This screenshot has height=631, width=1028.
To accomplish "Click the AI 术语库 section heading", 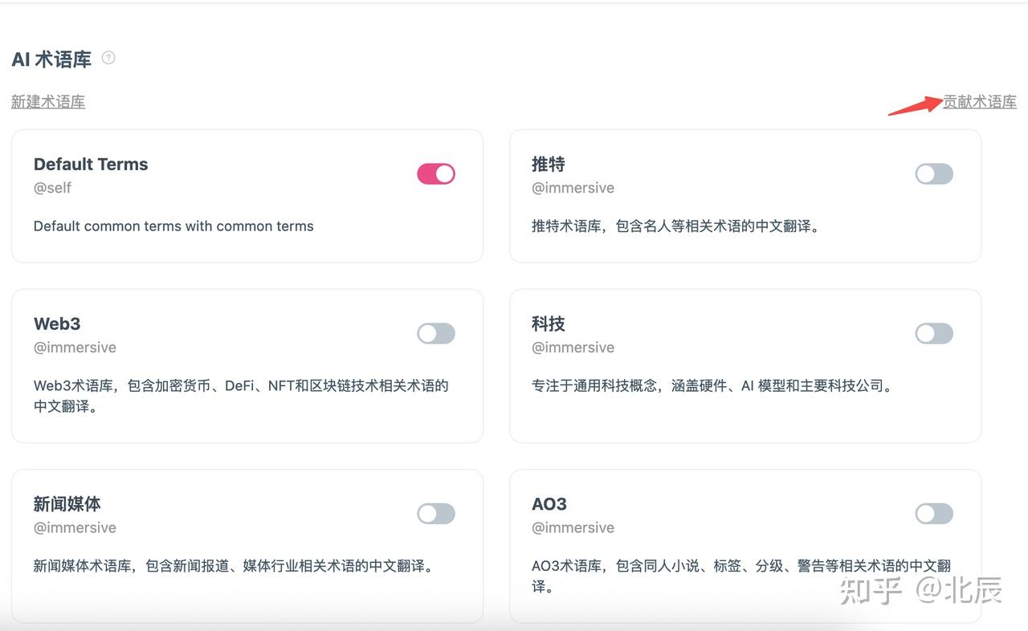I will coord(51,59).
